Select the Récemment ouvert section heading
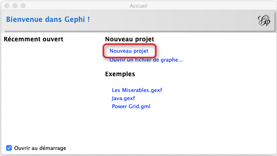 33,39
